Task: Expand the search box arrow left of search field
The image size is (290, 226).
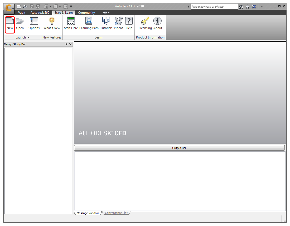Action: tap(189, 7)
